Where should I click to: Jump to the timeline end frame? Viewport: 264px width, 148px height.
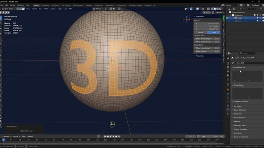119,136
